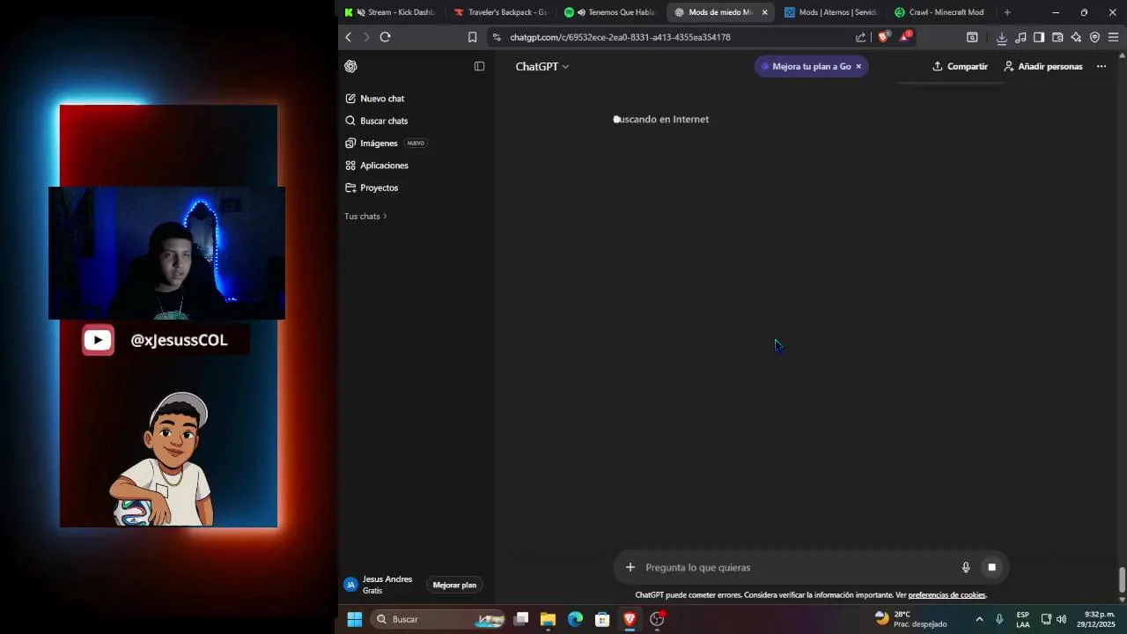This screenshot has width=1127, height=634.
Task: Open the Brave VPN shield icon
Action: click(1094, 37)
